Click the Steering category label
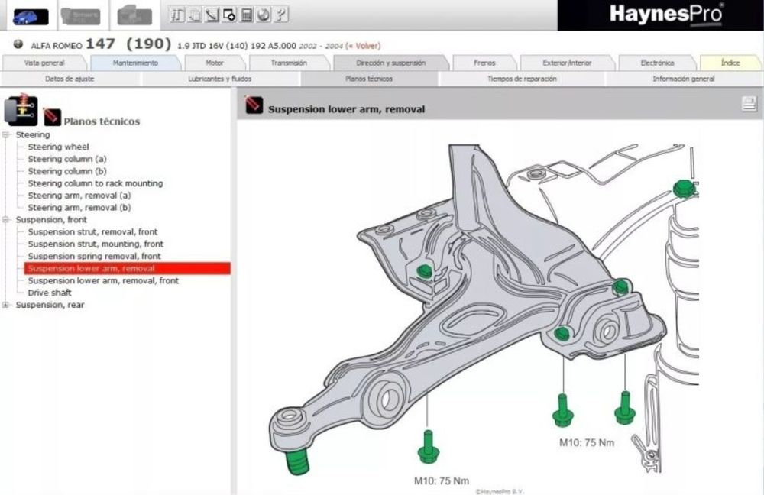The image size is (764, 495). [x=33, y=135]
